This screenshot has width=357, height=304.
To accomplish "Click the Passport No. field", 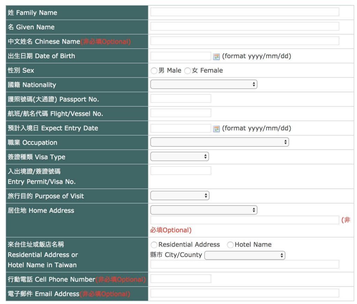I will coord(181,99).
